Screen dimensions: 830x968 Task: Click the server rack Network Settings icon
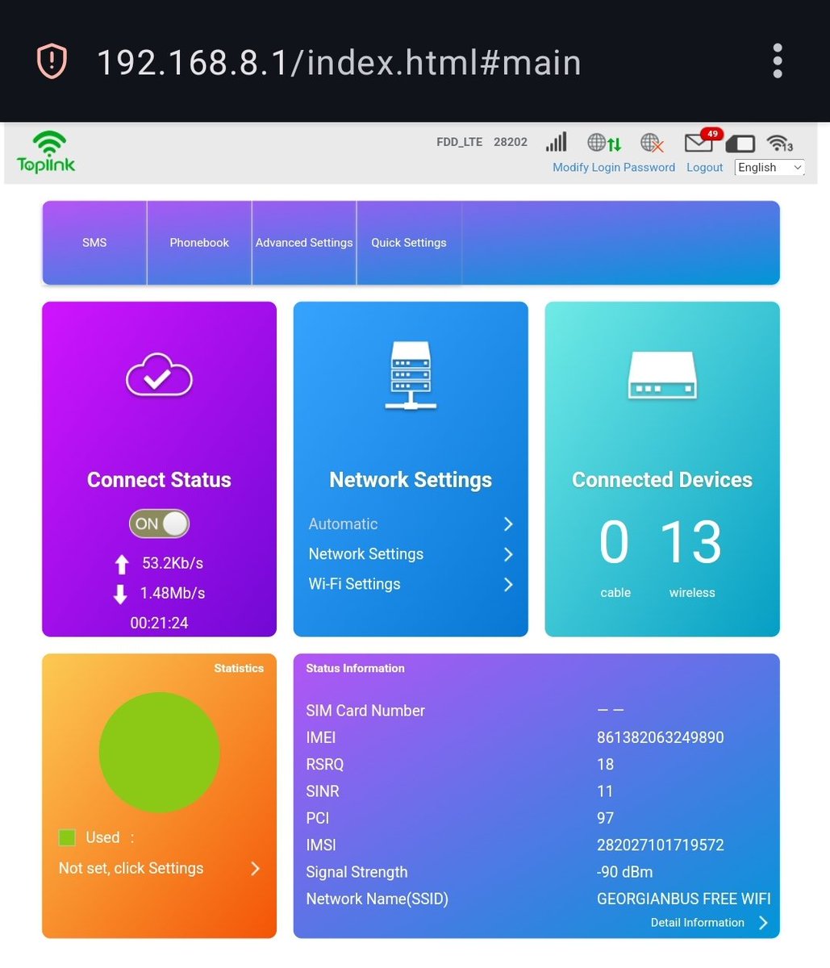(x=411, y=375)
